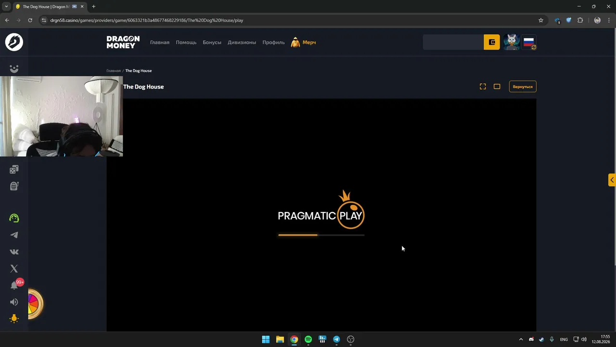Open support chat headset icon
616x347 pixels.
14,218
